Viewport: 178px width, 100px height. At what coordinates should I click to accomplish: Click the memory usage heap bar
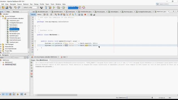(x=73, y=7)
